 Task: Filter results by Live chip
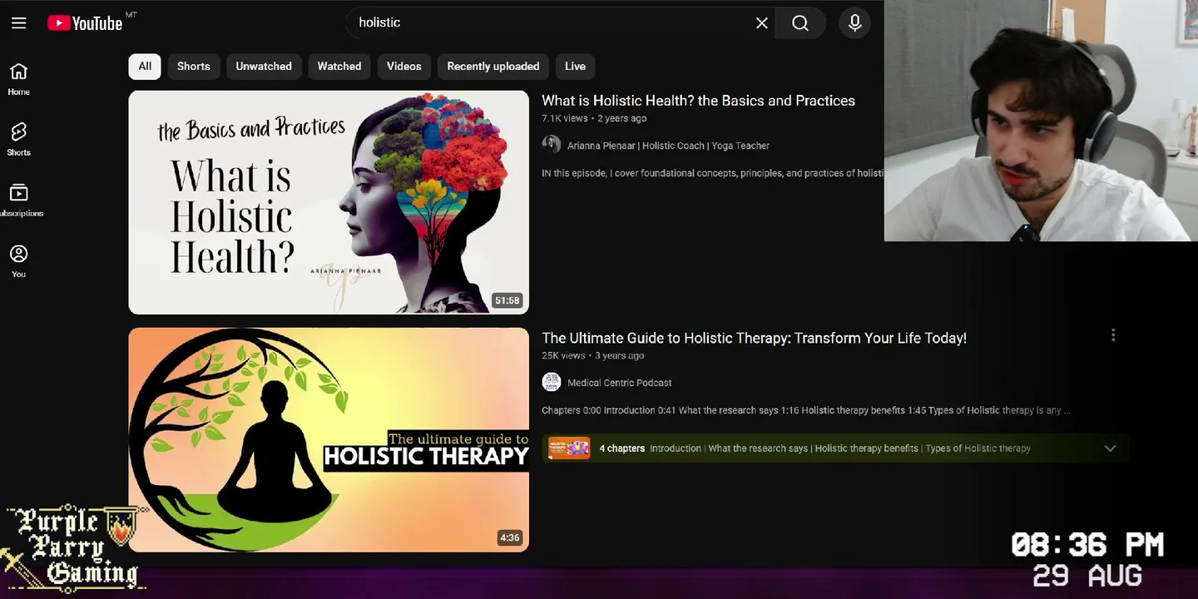pos(576,67)
